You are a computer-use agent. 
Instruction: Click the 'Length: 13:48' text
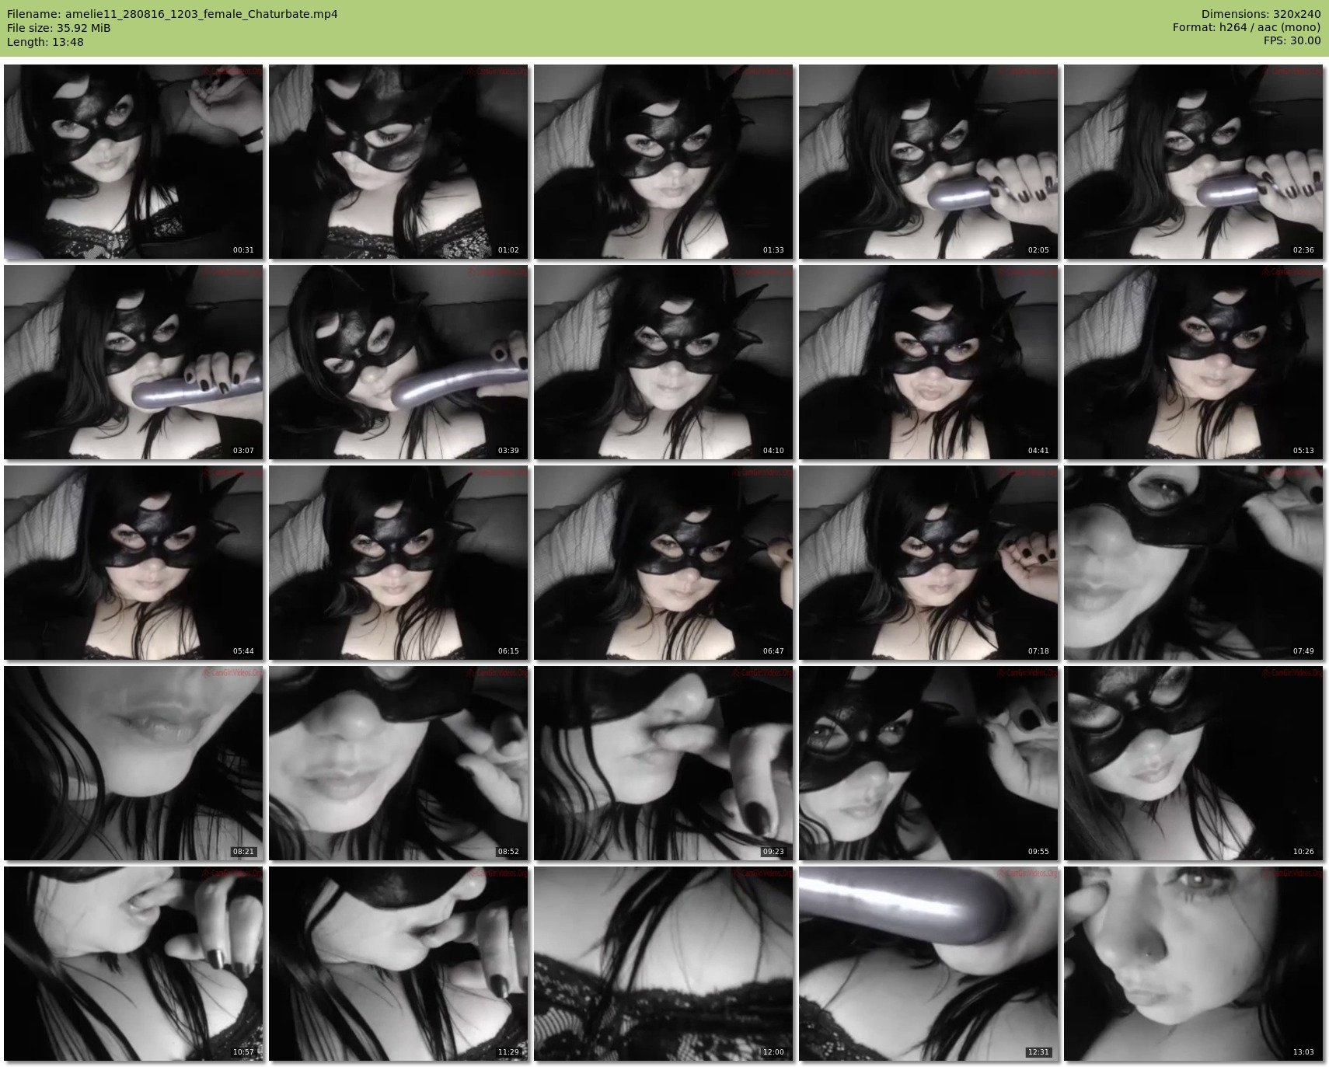coord(45,42)
